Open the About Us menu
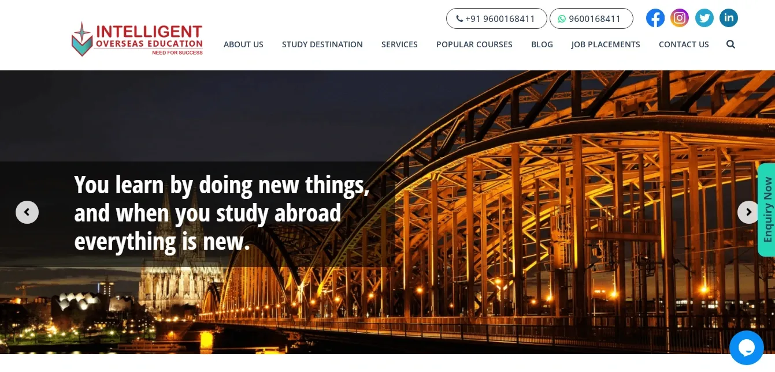 tap(243, 44)
